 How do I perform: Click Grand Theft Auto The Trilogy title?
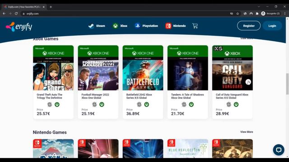50,96
